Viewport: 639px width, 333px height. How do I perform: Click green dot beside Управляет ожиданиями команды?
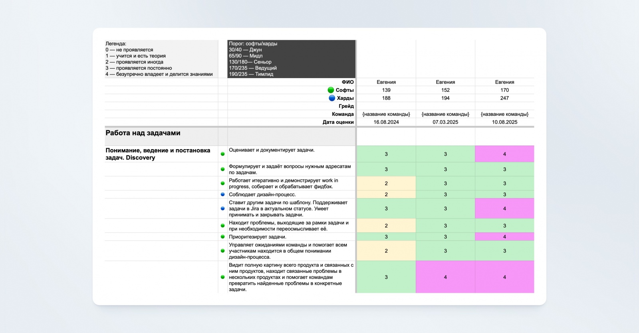click(x=223, y=251)
